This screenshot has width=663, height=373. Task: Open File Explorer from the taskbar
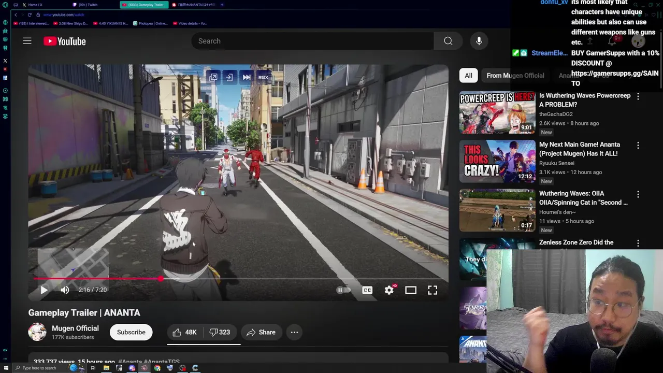point(106,368)
